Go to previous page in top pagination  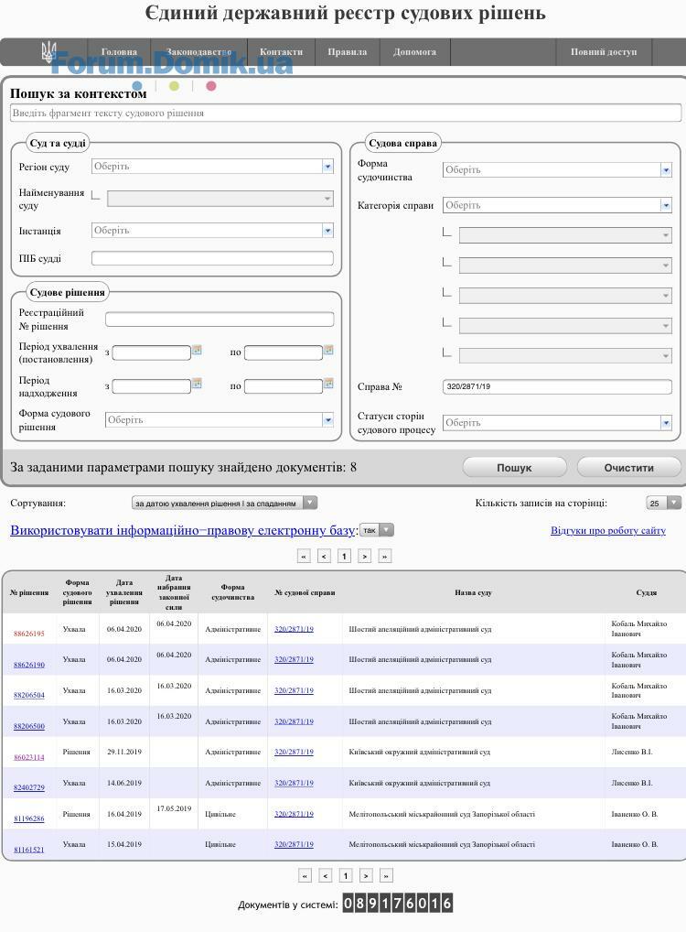point(324,557)
